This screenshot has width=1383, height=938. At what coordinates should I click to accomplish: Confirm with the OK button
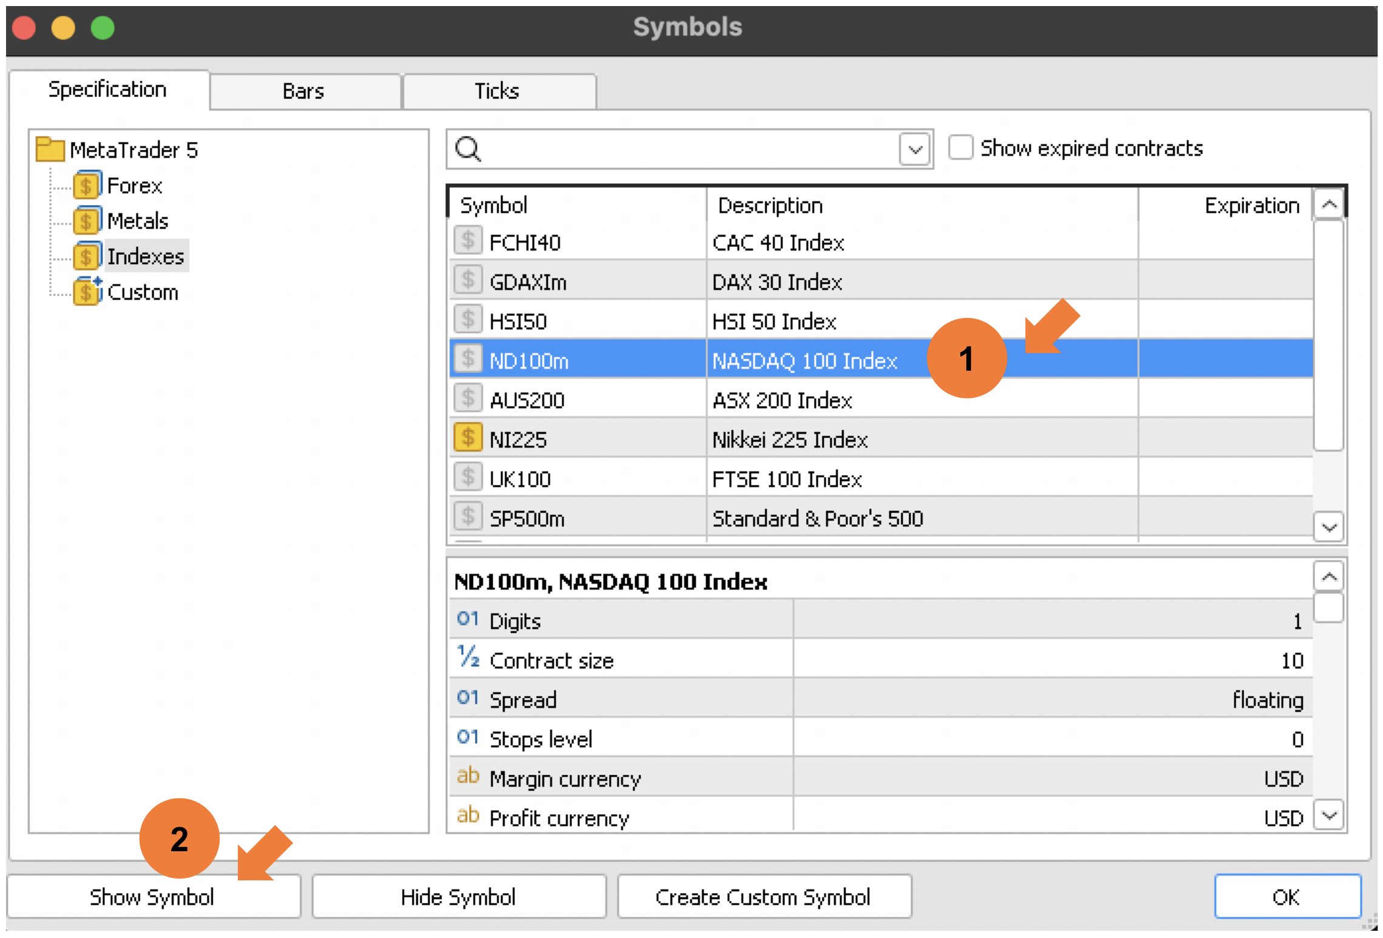[1287, 897]
